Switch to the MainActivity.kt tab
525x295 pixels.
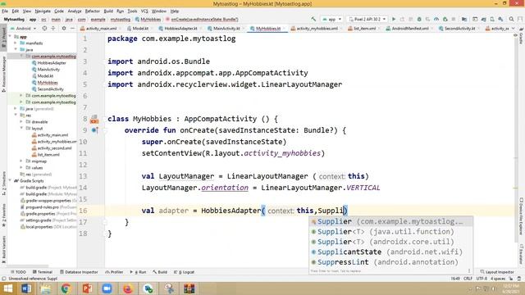[x=224, y=29]
